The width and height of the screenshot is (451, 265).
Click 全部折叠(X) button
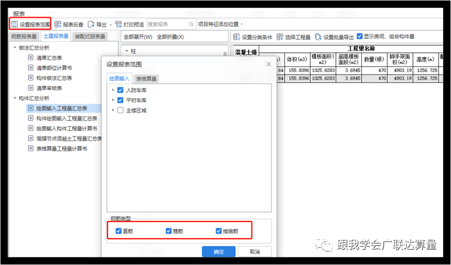[x=170, y=37]
